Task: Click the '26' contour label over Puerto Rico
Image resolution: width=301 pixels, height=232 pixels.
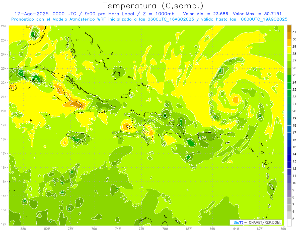Action: click(x=204, y=138)
